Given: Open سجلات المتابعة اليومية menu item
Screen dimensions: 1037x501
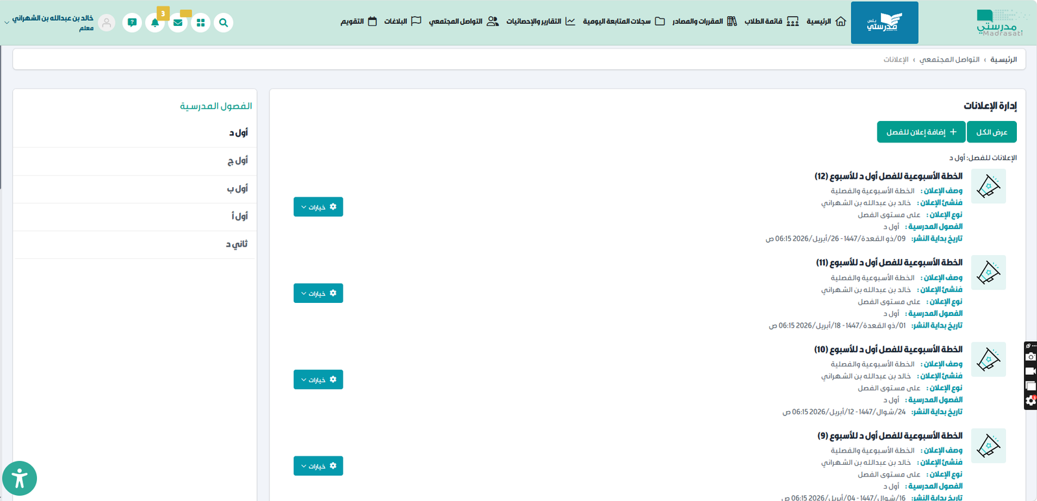Looking at the screenshot, I should (623, 21).
